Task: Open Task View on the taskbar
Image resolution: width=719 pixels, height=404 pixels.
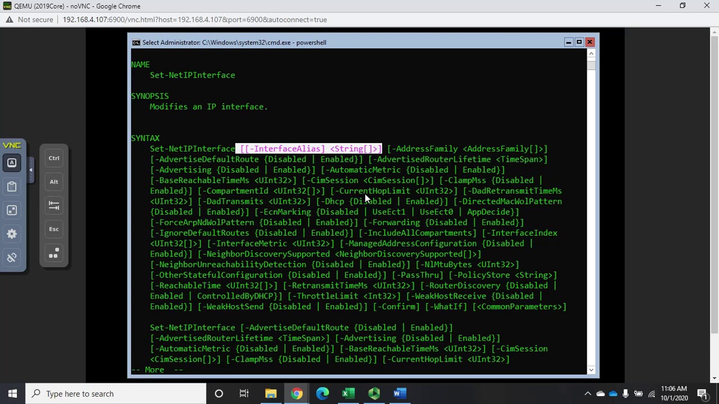Action: pyautogui.click(x=244, y=394)
